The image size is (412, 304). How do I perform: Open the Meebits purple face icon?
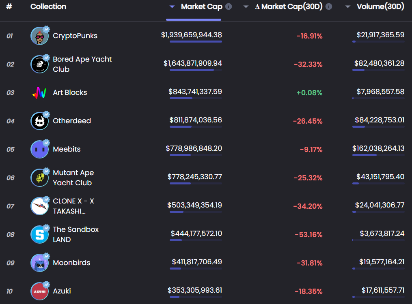click(40, 149)
